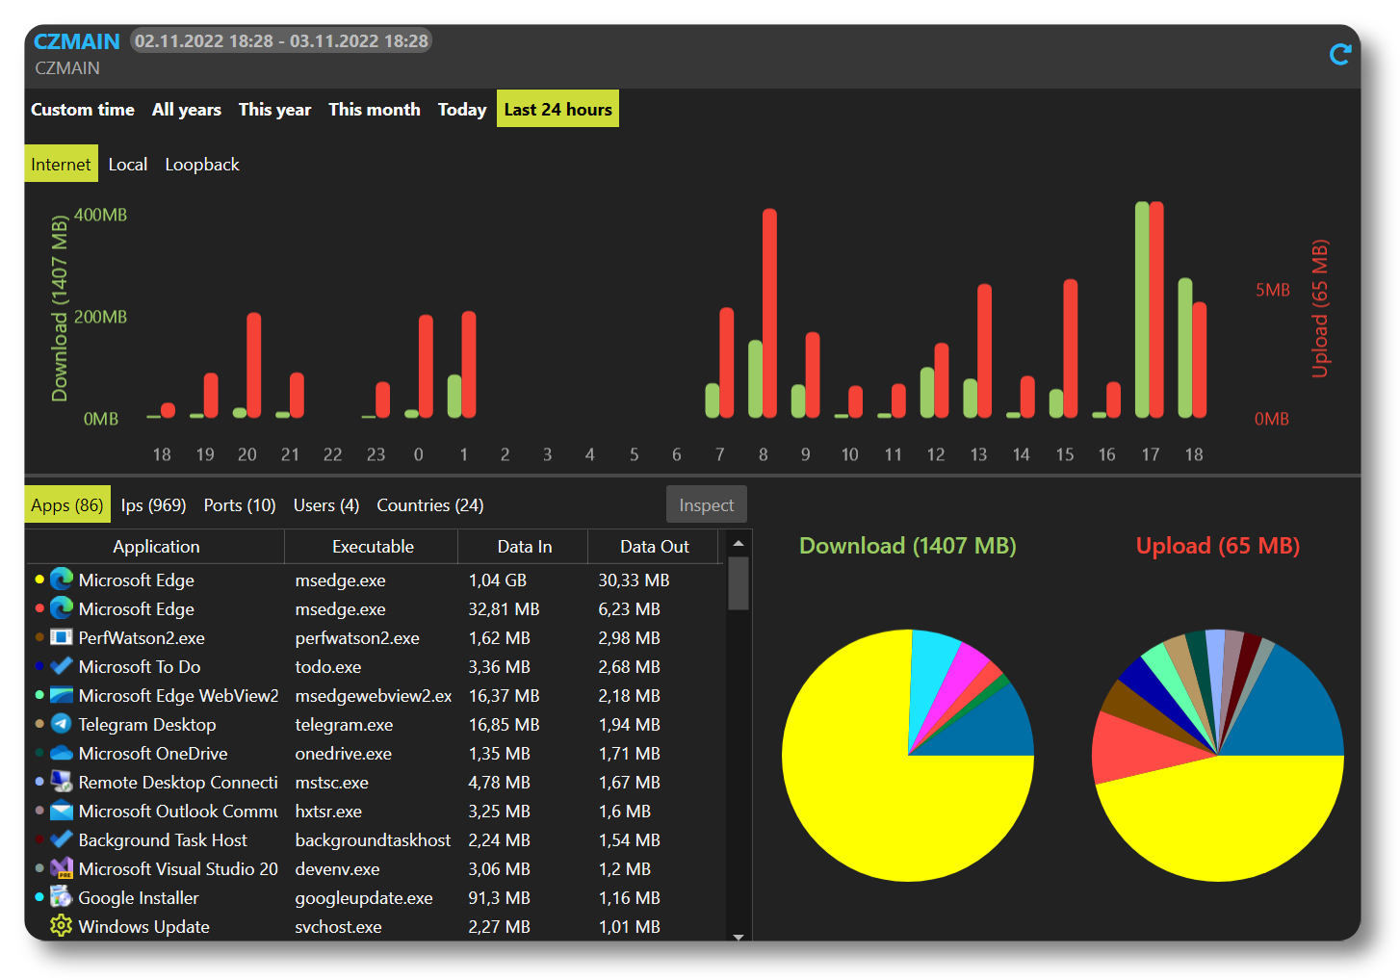1400x980 pixels.
Task: Click the app list scrollbar thumb
Action: coord(739,583)
